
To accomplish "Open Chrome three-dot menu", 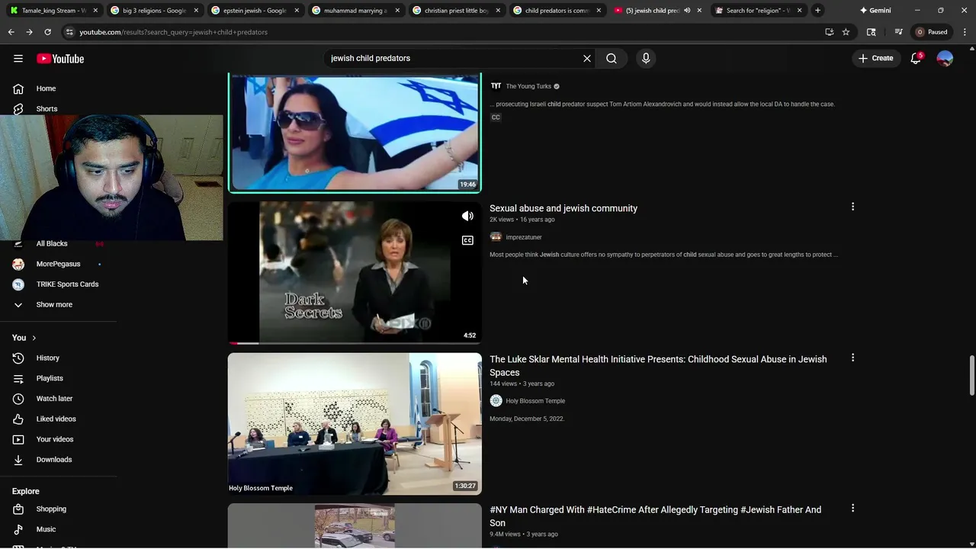I will 964,32.
